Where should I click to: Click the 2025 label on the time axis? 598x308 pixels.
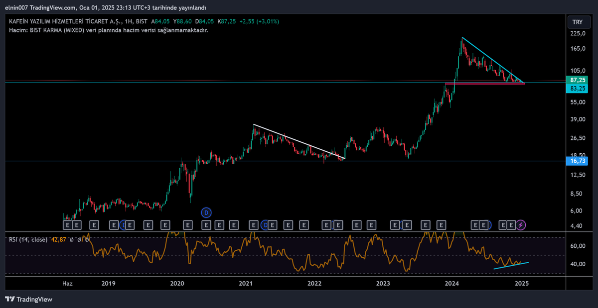(521, 283)
